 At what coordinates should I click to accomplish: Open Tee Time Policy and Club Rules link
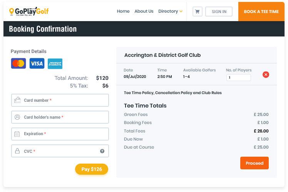172,93
